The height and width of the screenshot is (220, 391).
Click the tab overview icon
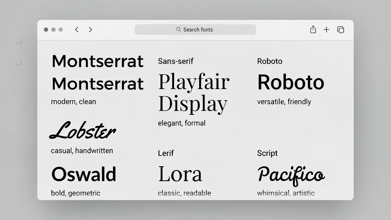pos(341,29)
